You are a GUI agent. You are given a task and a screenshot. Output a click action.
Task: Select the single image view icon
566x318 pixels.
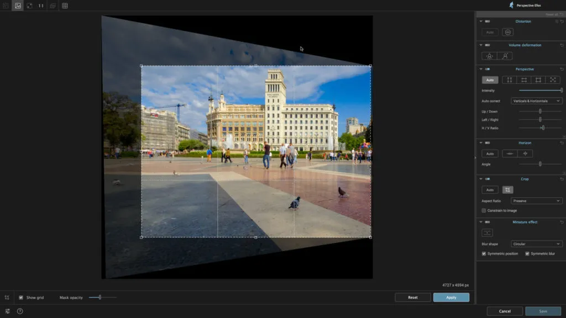pyautogui.click(x=18, y=6)
